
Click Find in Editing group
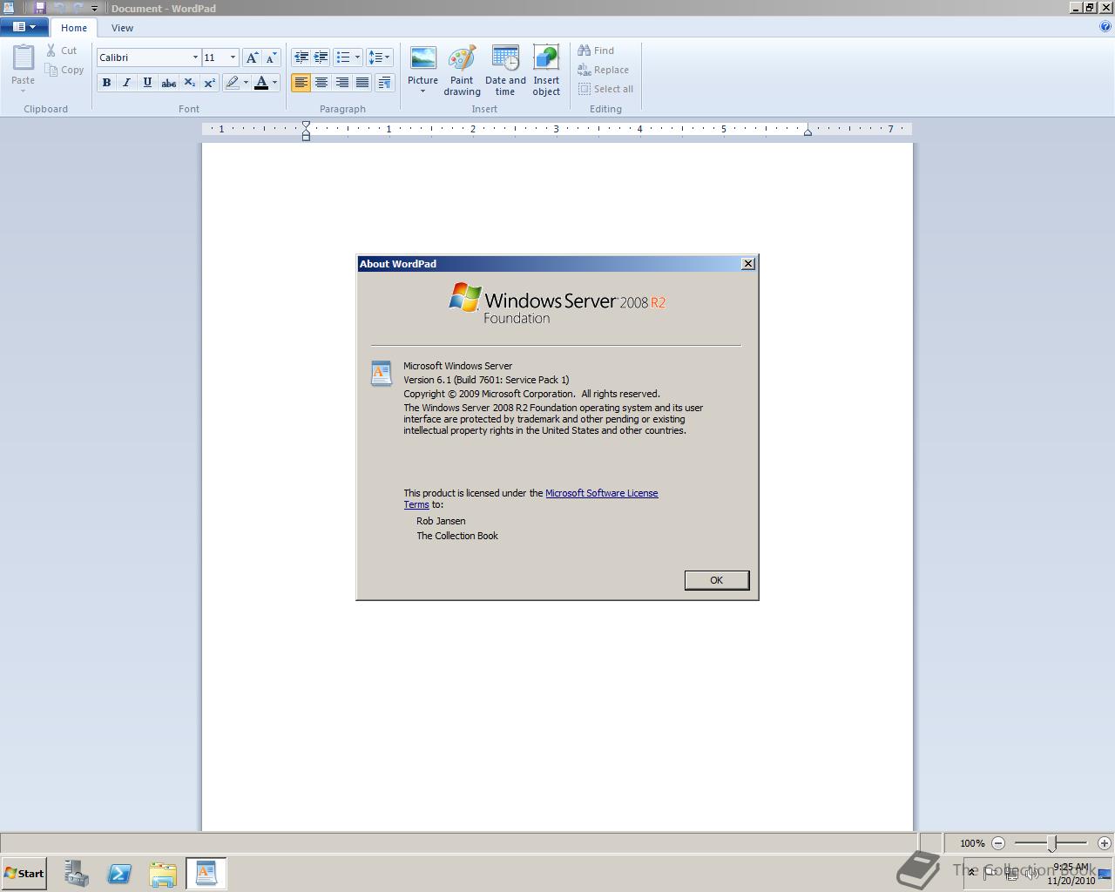tap(597, 51)
